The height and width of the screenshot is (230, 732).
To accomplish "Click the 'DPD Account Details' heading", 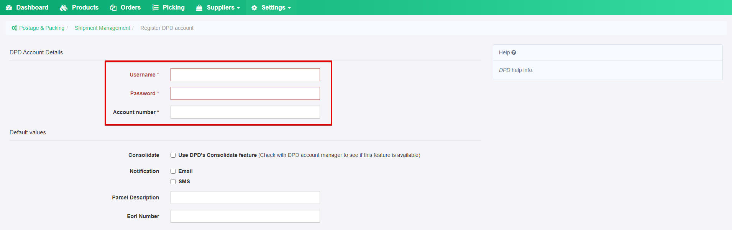I will pos(36,52).
